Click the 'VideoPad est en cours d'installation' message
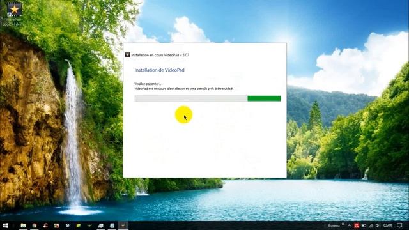 [184, 89]
